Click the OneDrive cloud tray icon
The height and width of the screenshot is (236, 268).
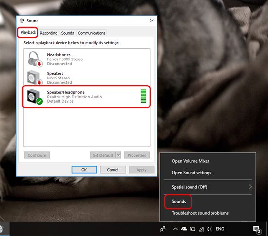[184, 229]
